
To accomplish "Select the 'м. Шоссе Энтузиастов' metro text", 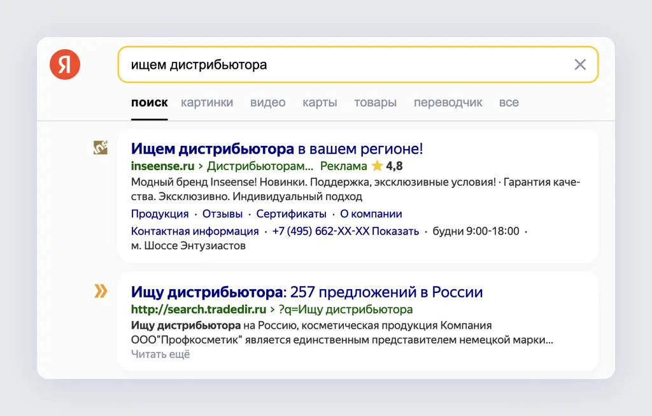I will (188, 246).
